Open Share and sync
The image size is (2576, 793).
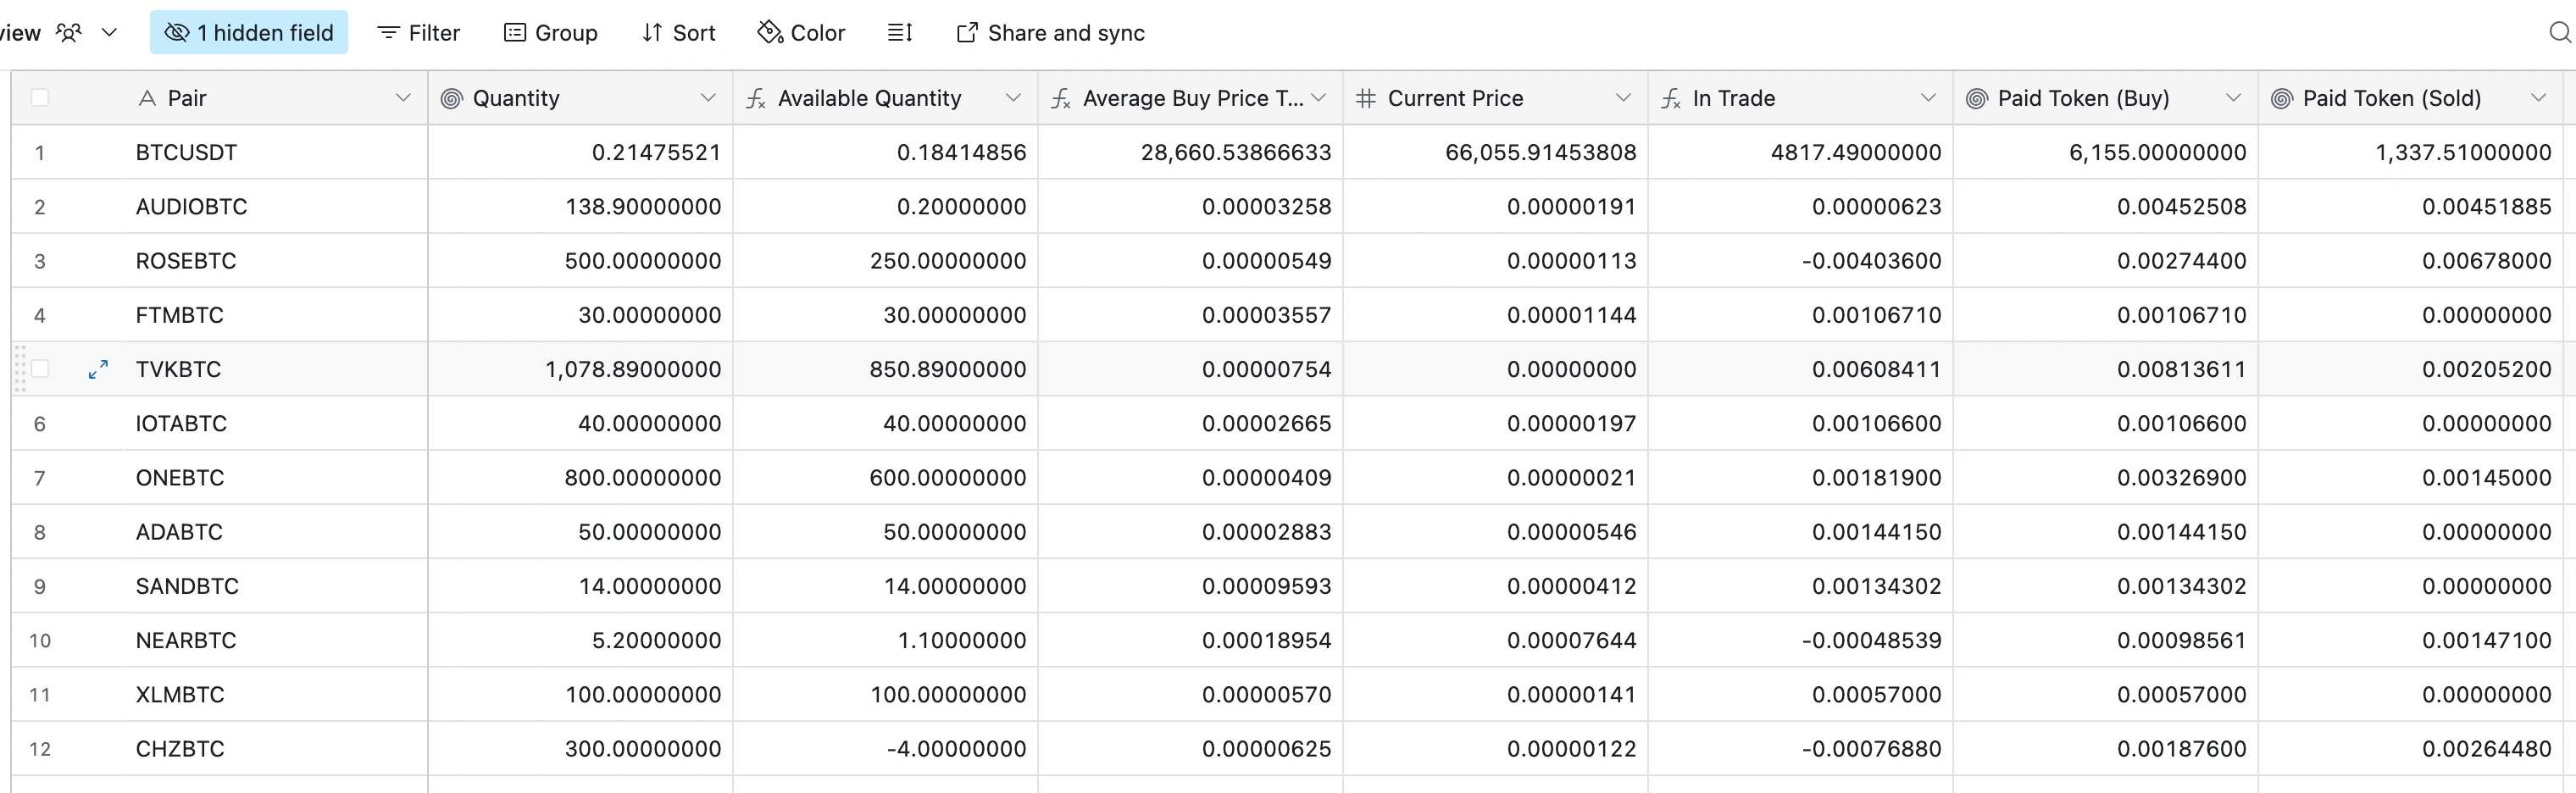pyautogui.click(x=1051, y=33)
